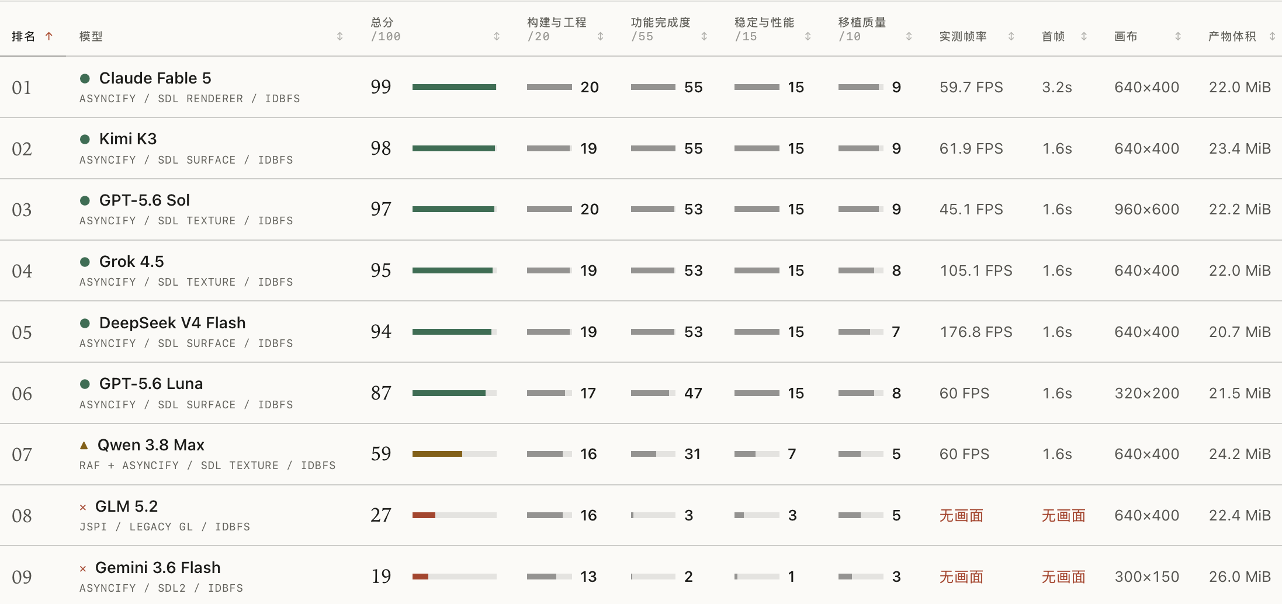
Task: Click the green status dot beside Claude Fable 5
Action: tap(85, 78)
